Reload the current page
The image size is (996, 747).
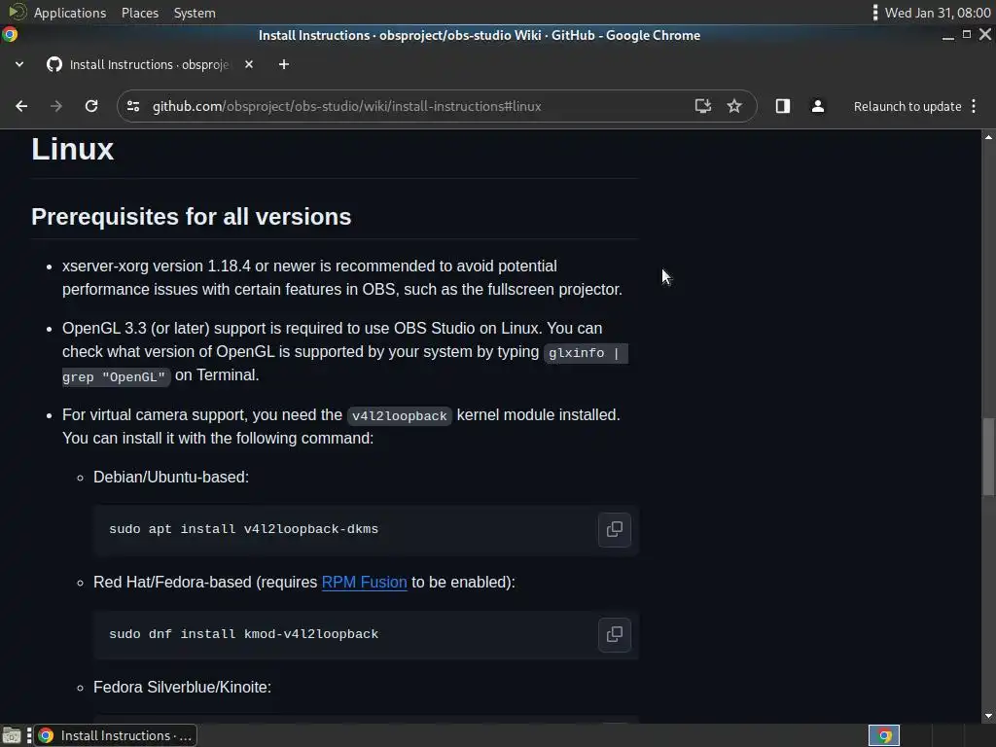tap(91, 106)
